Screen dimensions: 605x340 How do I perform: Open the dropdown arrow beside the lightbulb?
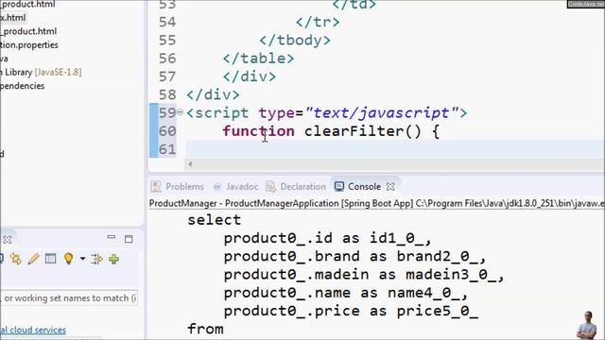click(x=82, y=259)
